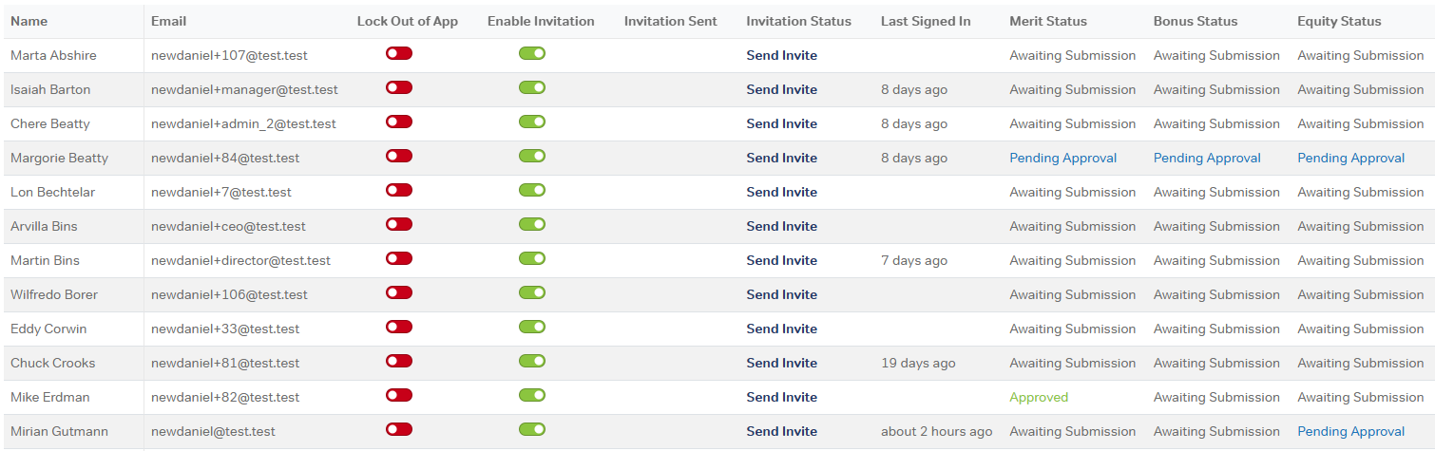
Task: Toggle Lock Out of App for Lon Bechtelar
Action: tap(399, 191)
